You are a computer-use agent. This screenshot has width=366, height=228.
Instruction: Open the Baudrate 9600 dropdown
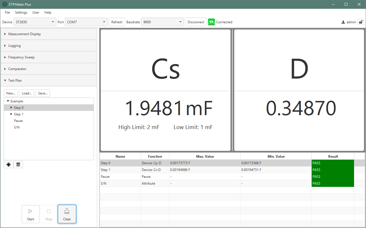tap(163, 22)
